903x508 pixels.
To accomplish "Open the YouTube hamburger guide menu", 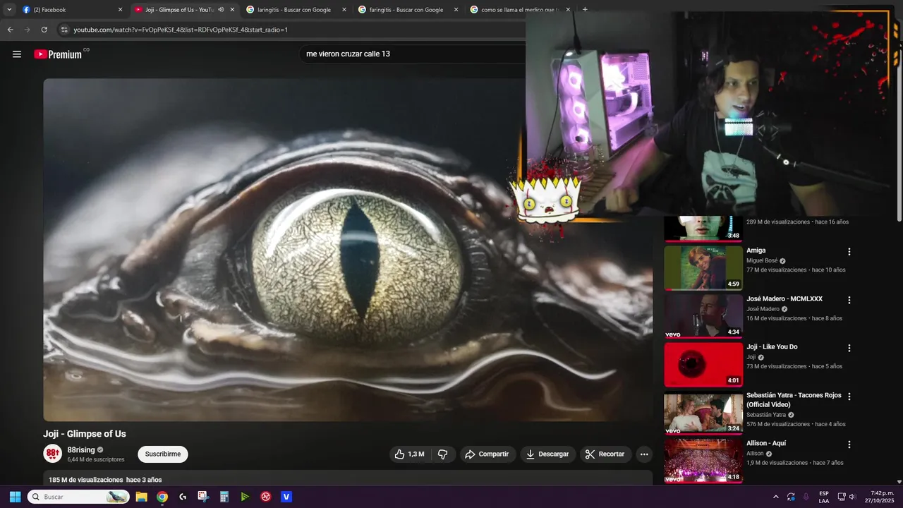I will coord(17,54).
